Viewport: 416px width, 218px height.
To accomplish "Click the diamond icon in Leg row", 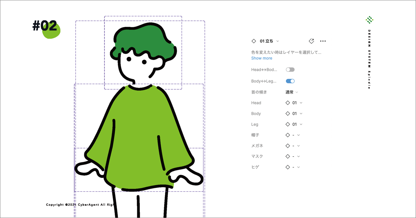I will (288, 124).
